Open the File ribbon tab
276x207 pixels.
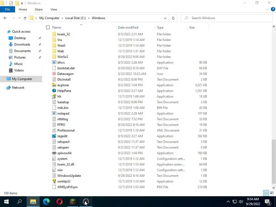(8, 9)
